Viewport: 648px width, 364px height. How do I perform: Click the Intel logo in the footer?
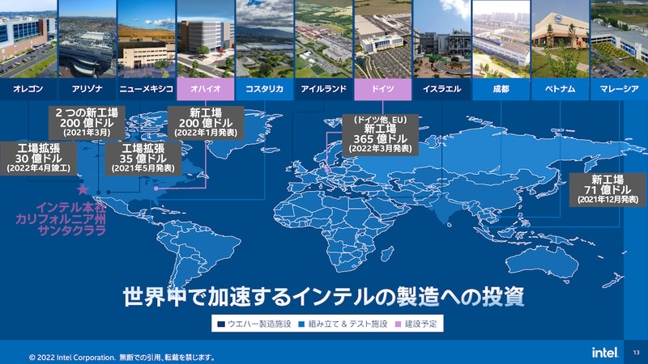coord(605,353)
